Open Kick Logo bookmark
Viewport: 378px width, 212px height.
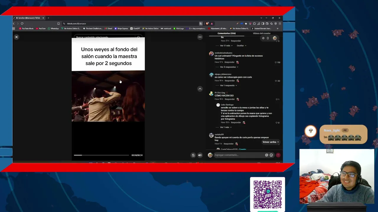coord(179,29)
